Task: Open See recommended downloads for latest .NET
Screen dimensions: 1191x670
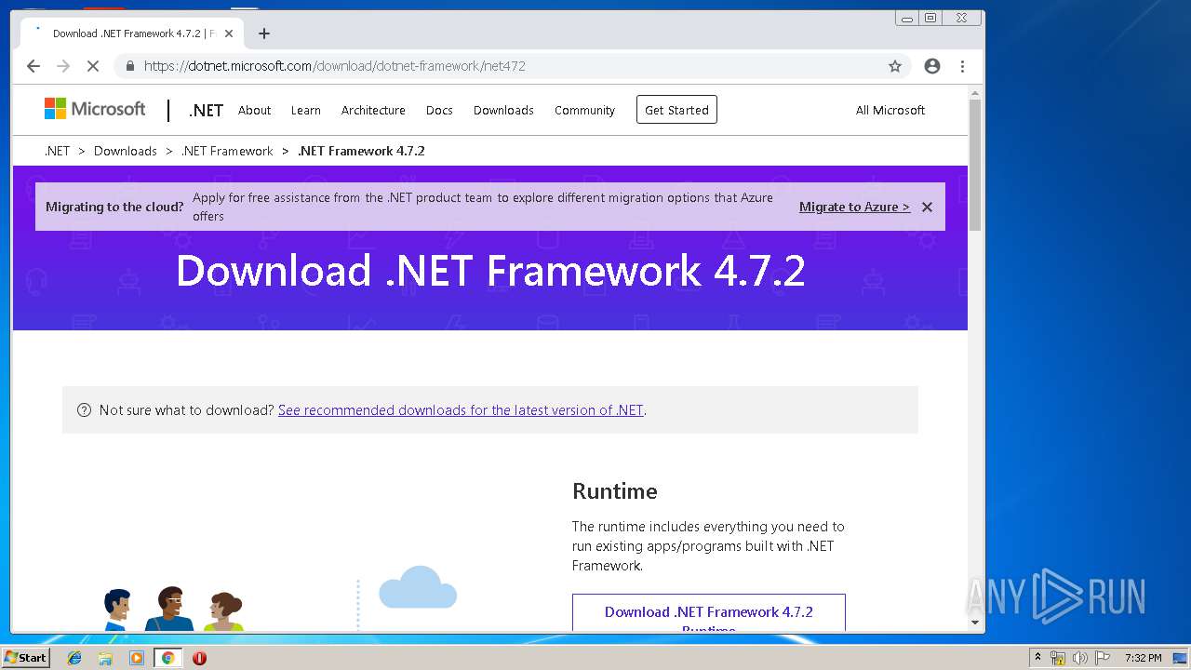Action: 461,409
